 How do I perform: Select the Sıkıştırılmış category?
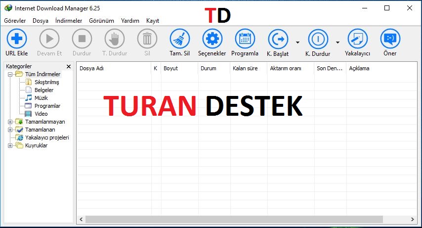pos(46,82)
